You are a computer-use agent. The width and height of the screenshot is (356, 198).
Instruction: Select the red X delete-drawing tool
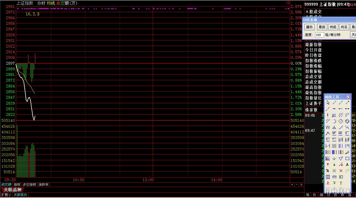coord(340,171)
